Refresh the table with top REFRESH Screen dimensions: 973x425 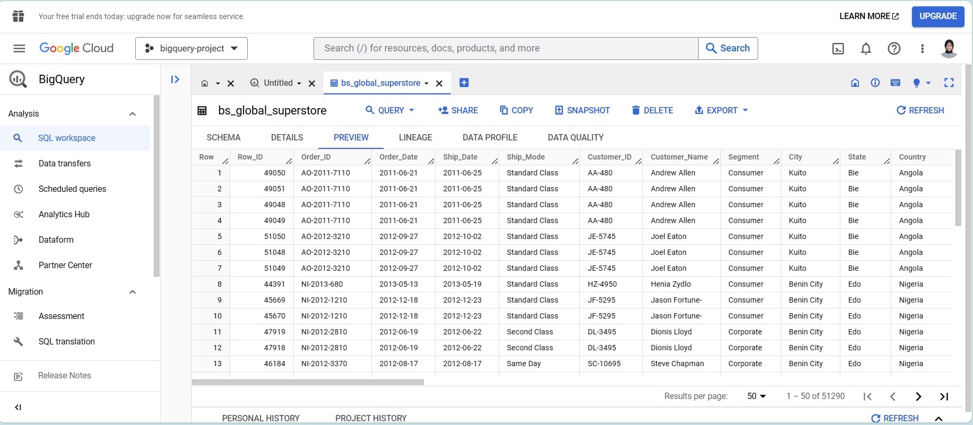(920, 110)
